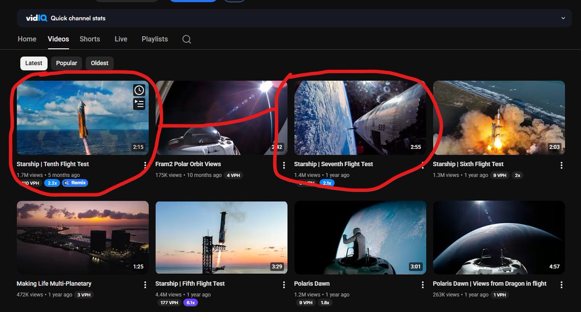The image size is (581, 312).
Task: Open the Starship Tenth Flight Test thumbnail
Action: [83, 117]
